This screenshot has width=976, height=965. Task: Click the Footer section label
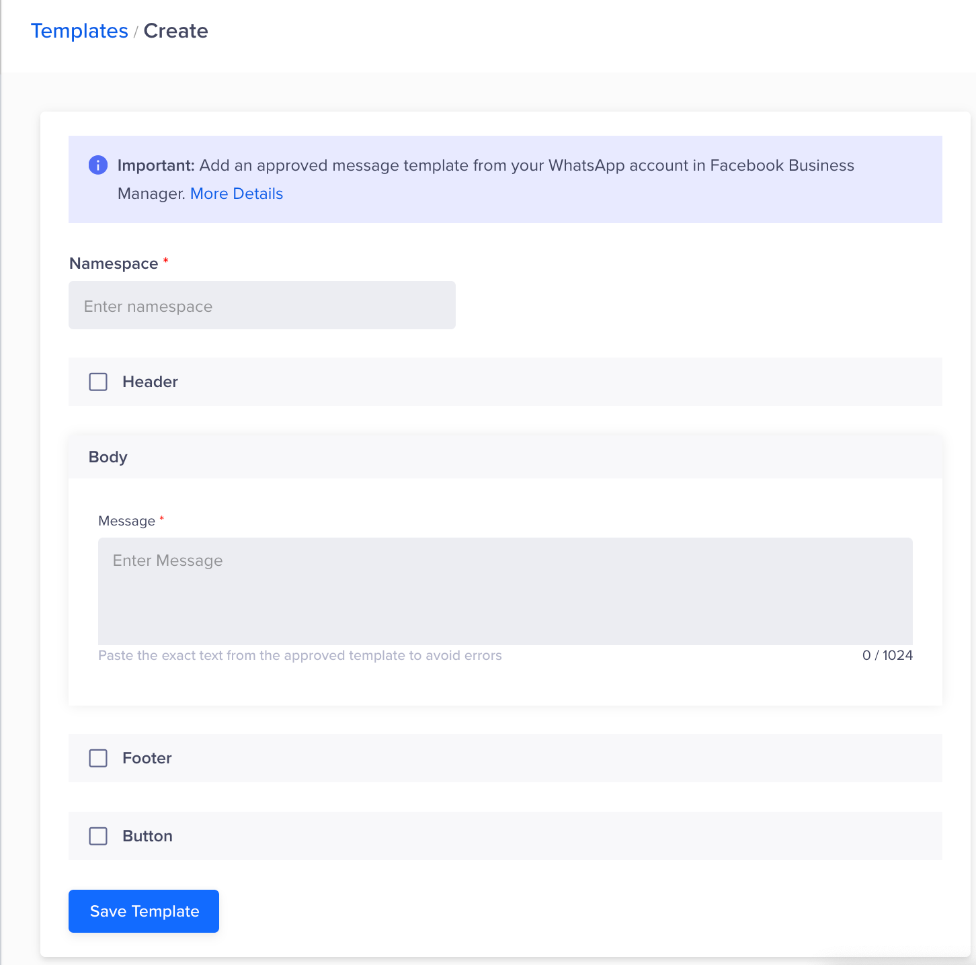click(147, 758)
